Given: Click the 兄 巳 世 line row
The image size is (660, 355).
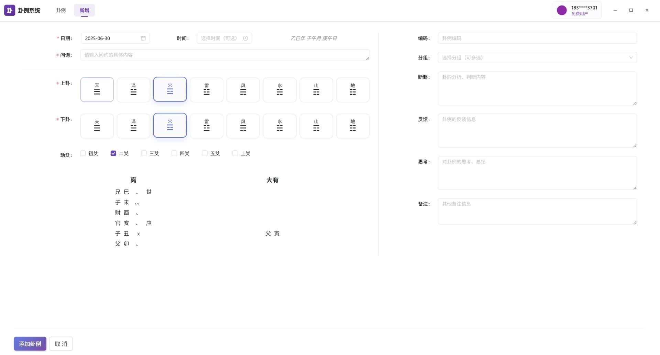Looking at the screenshot, I should [133, 192].
